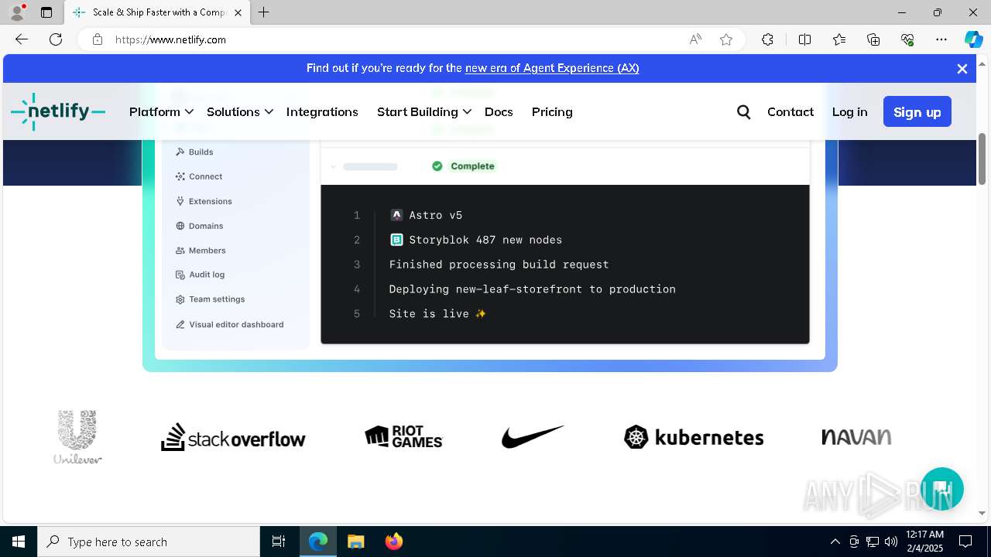Viewport: 991px width, 557px height.
Task: Click the Members sidebar item
Action: 201,251
